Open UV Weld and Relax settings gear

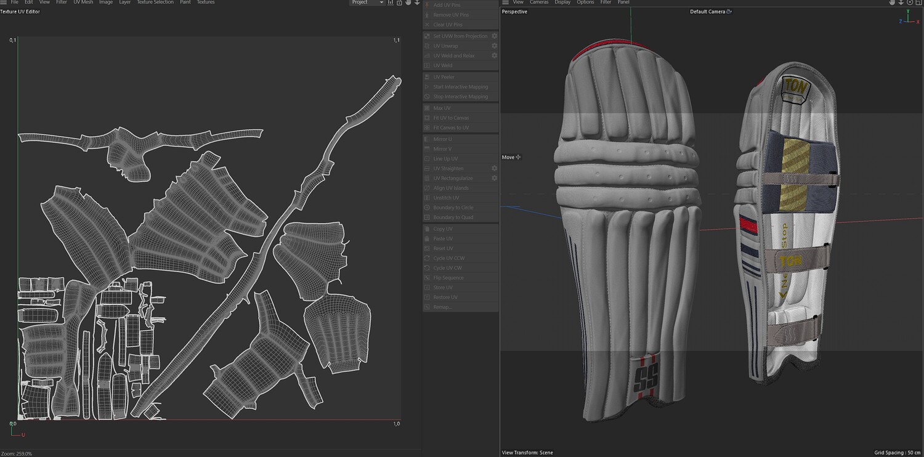(494, 56)
